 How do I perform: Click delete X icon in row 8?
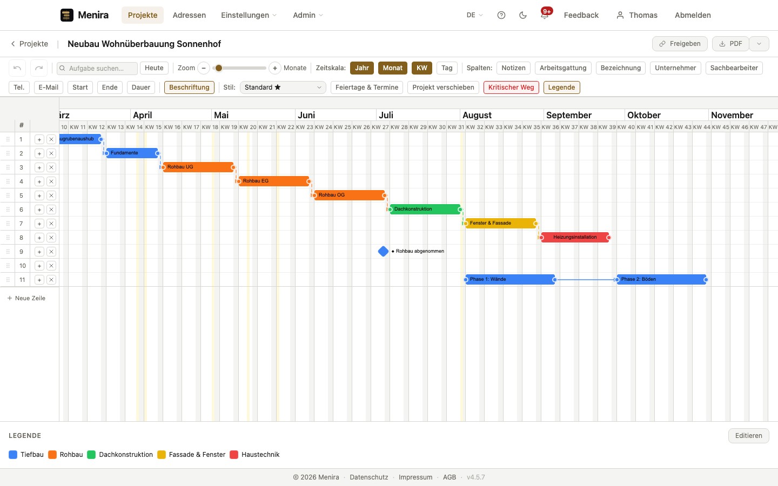(51, 238)
